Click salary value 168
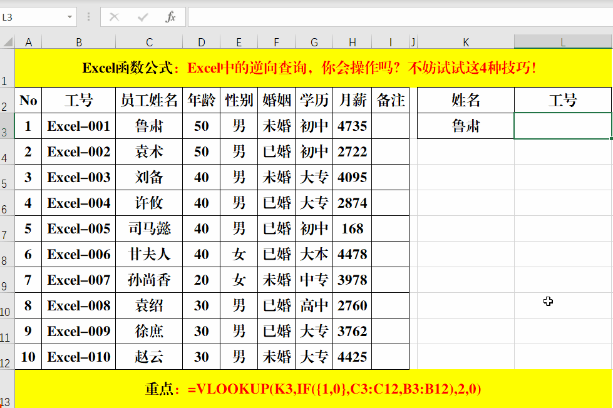The height and width of the screenshot is (408, 613). pyautogui.click(x=353, y=228)
